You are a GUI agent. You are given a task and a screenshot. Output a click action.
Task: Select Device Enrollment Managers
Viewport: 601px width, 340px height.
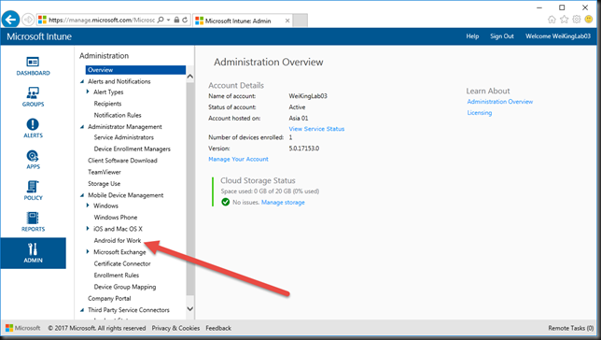click(132, 149)
